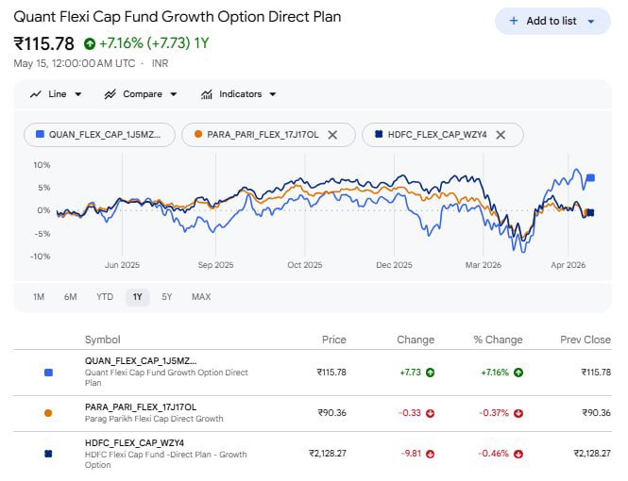This screenshot has height=481, width=628.
Task: Click the navy end marker on the chart
Action: (590, 213)
